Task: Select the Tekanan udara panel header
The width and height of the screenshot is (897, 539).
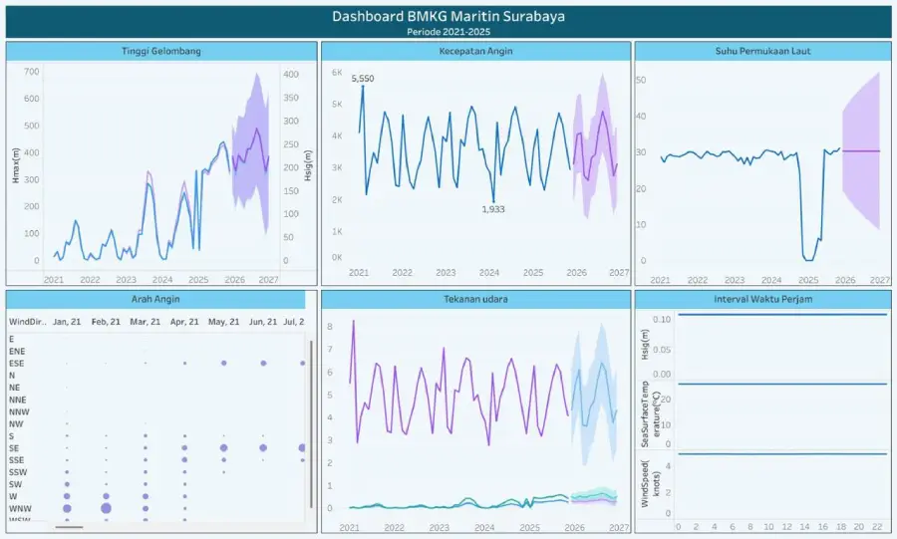Action: tap(475, 299)
